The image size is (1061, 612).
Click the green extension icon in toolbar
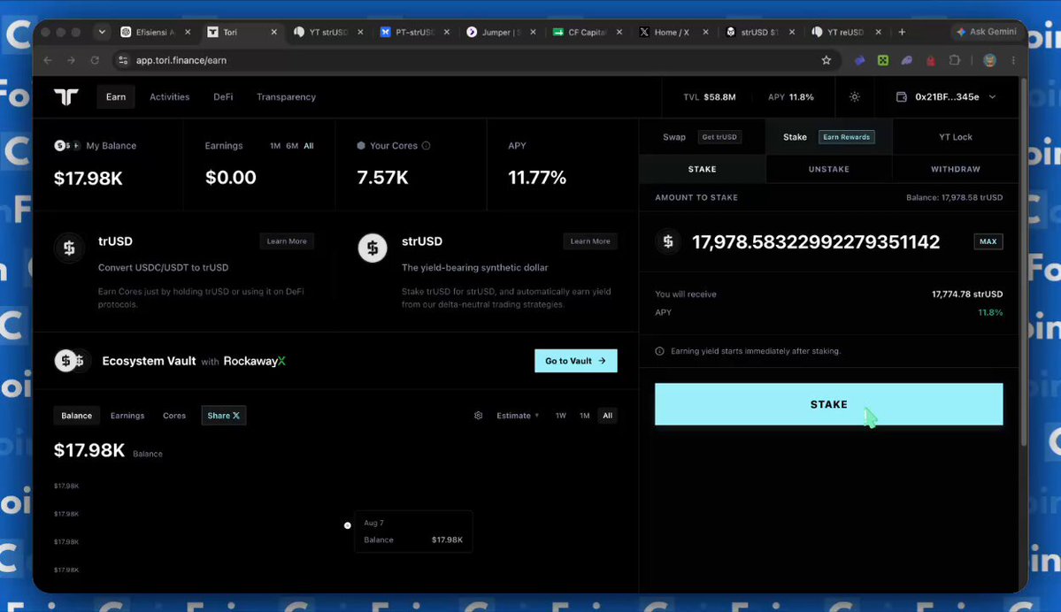(883, 60)
